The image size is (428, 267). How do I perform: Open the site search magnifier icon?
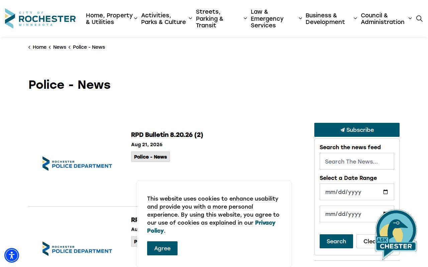pos(419,19)
